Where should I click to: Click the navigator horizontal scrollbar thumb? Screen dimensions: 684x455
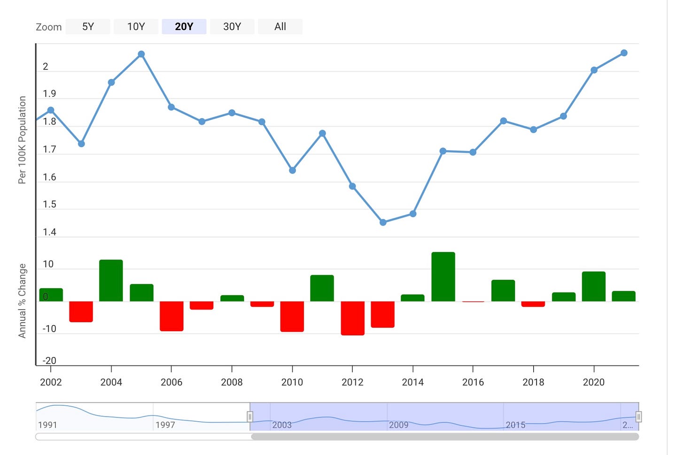[x=445, y=437]
